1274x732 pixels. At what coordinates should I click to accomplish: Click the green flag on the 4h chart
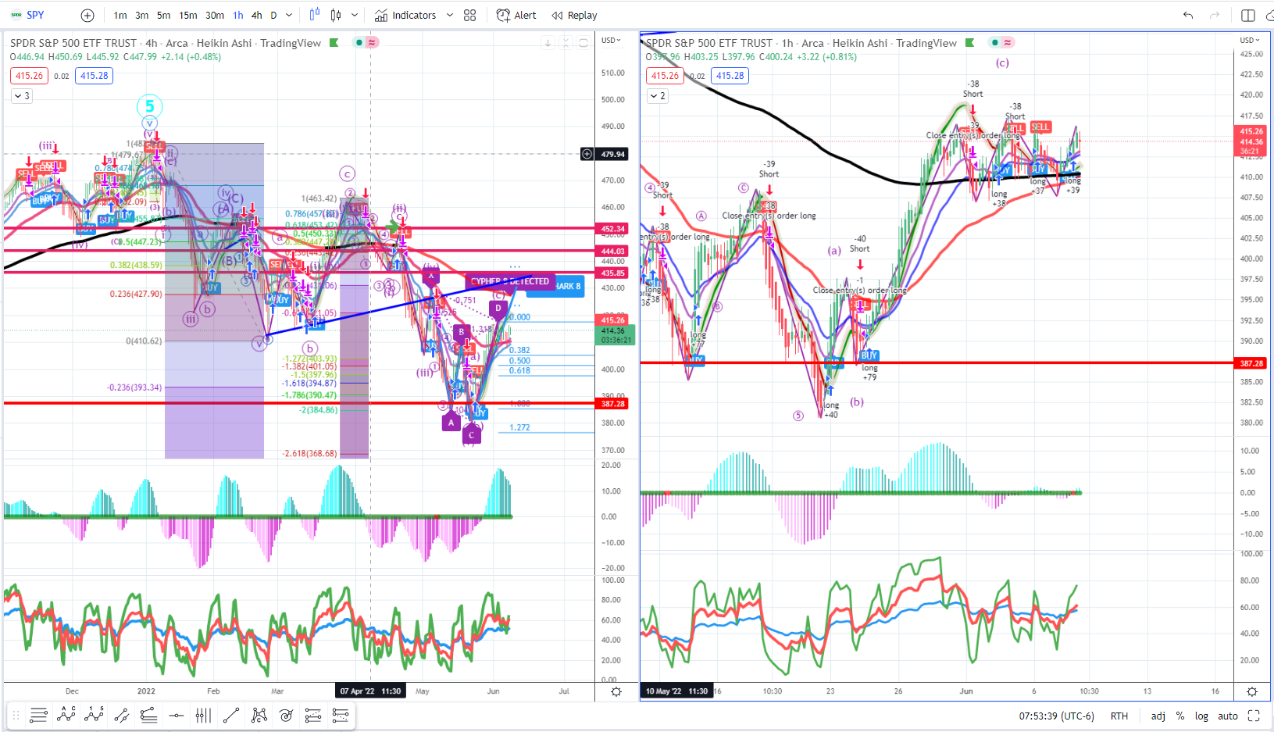click(334, 42)
